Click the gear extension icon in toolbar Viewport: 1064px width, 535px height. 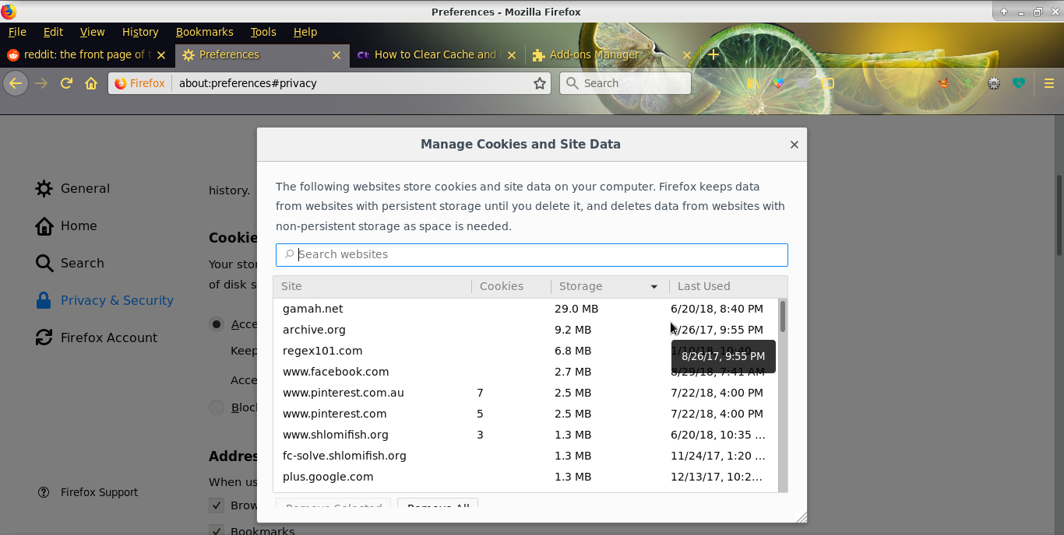pos(994,83)
